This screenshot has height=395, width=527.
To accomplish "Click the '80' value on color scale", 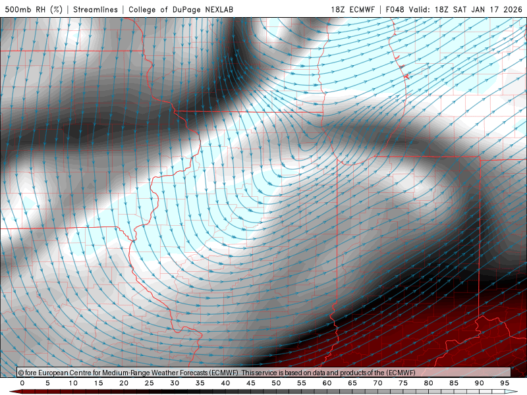I will pyautogui.click(x=429, y=383).
